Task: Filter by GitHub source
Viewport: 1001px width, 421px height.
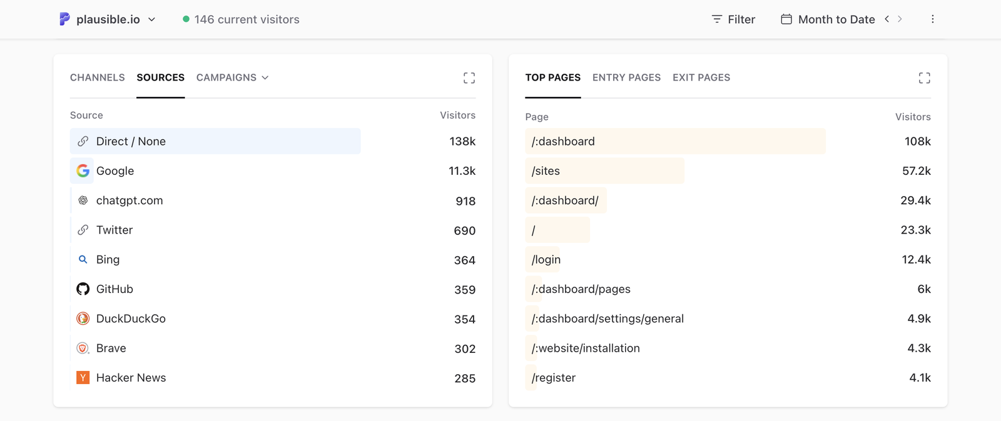Action: click(x=114, y=289)
